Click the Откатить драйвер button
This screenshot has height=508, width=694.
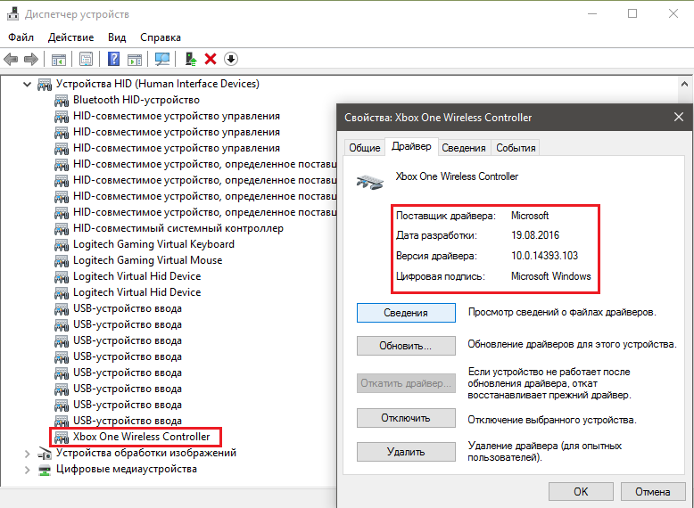pos(406,383)
